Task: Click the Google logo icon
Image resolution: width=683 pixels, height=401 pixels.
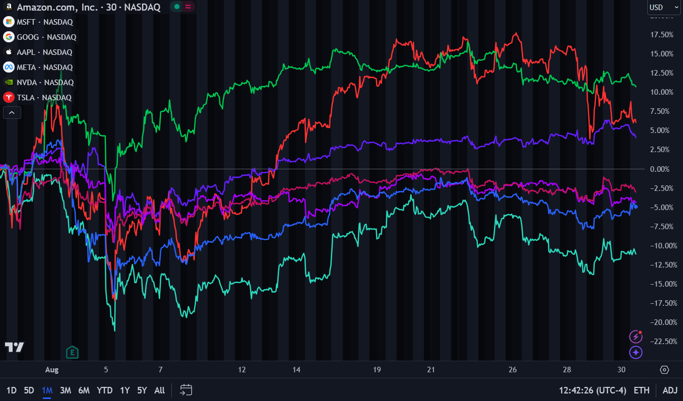Action: pyautogui.click(x=9, y=37)
